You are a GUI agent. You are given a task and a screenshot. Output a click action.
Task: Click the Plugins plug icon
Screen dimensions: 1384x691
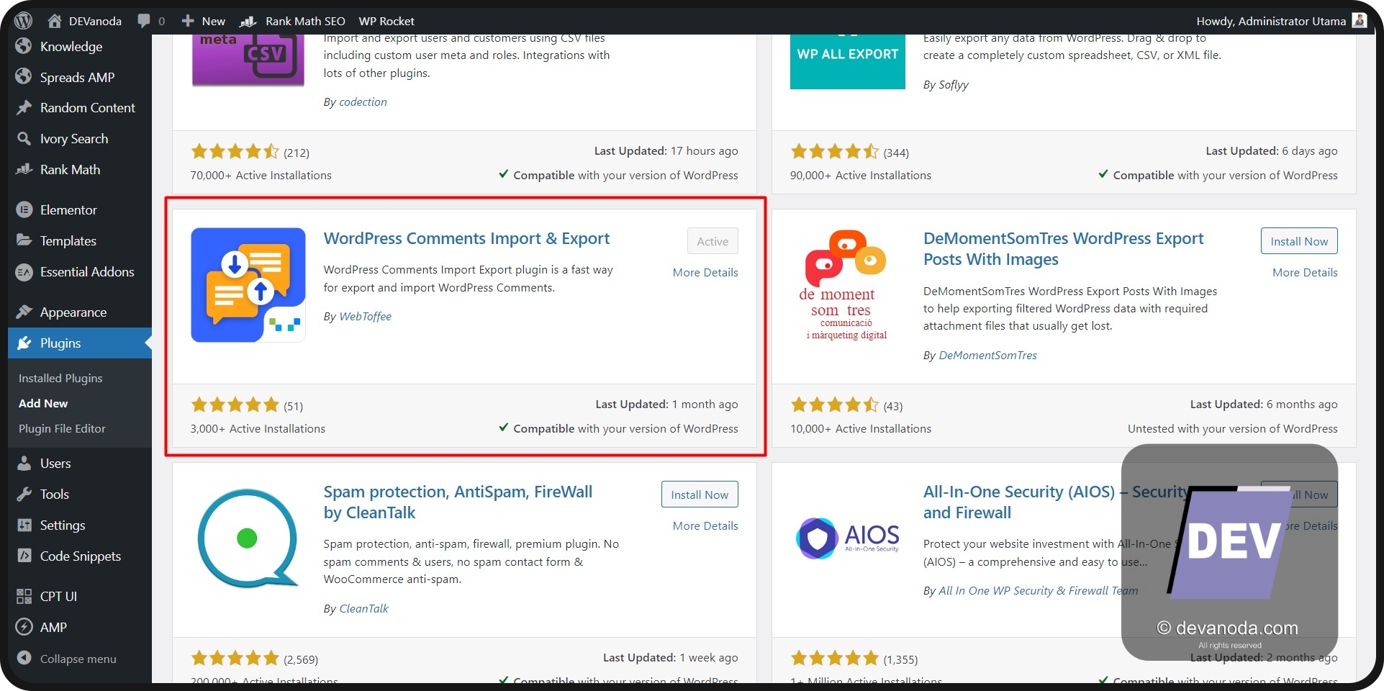tap(24, 343)
